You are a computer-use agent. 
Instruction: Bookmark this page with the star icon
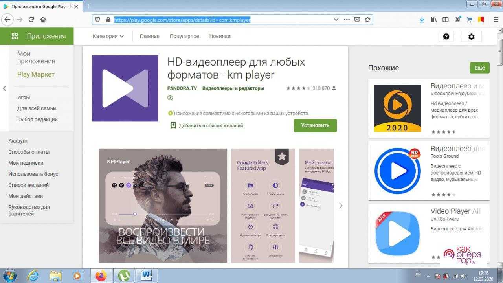[x=367, y=20]
